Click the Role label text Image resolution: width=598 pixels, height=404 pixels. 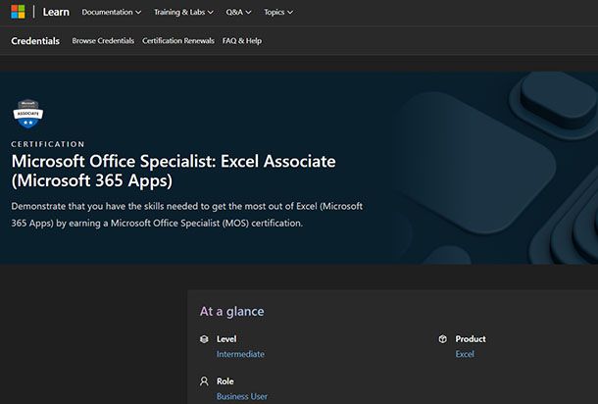pos(225,381)
